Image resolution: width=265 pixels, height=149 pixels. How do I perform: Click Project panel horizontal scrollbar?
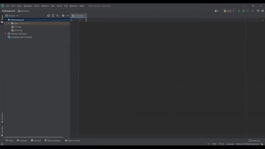34,137
